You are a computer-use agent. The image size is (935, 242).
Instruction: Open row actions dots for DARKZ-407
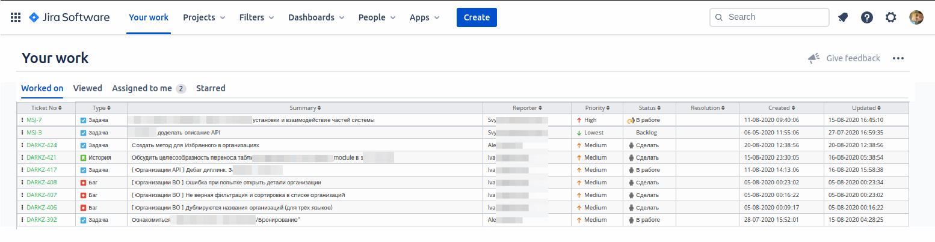click(x=22, y=195)
